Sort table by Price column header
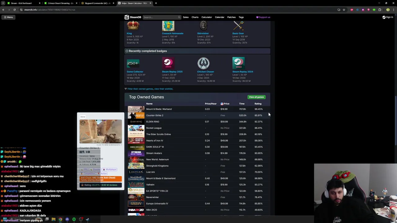397x223 pixels. [x=225, y=104]
